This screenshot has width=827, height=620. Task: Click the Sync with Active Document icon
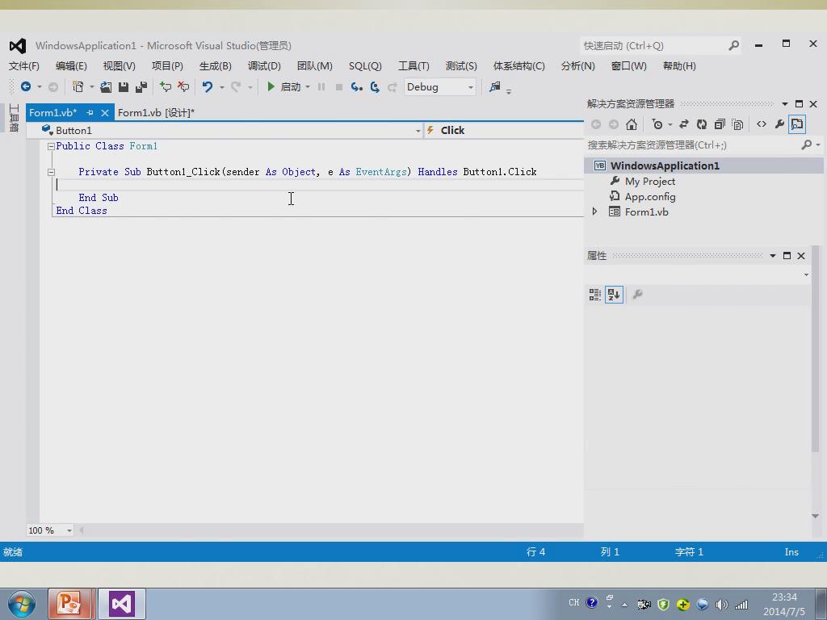click(x=683, y=124)
